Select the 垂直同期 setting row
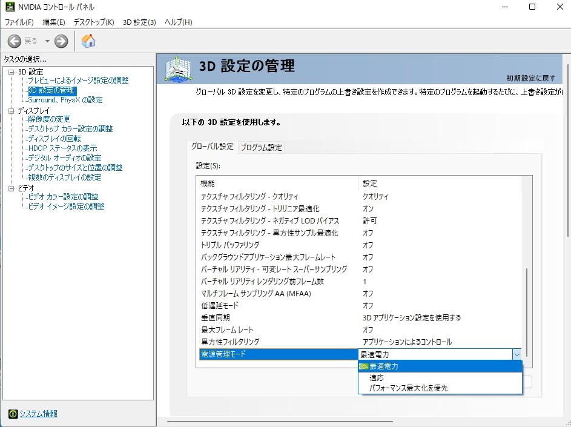The height and width of the screenshot is (427, 571). tap(360, 318)
